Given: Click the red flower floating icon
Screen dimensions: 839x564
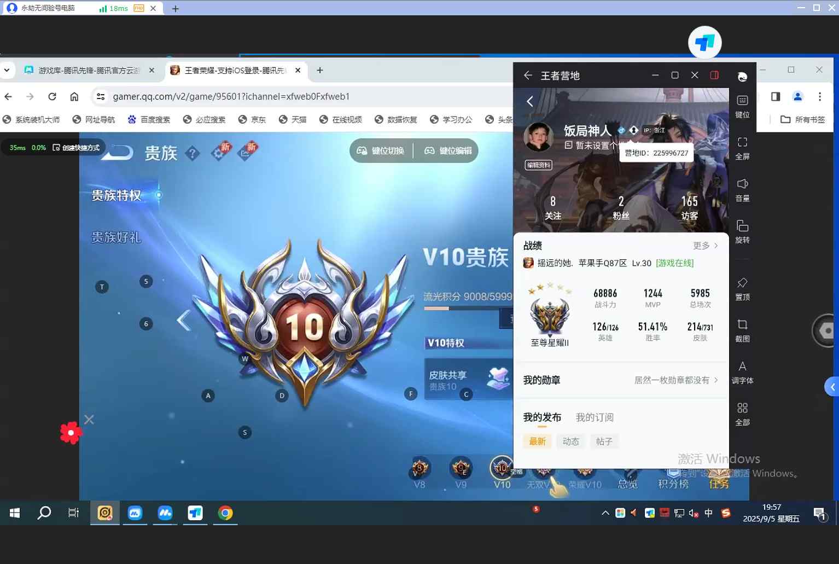Looking at the screenshot, I should [x=71, y=433].
